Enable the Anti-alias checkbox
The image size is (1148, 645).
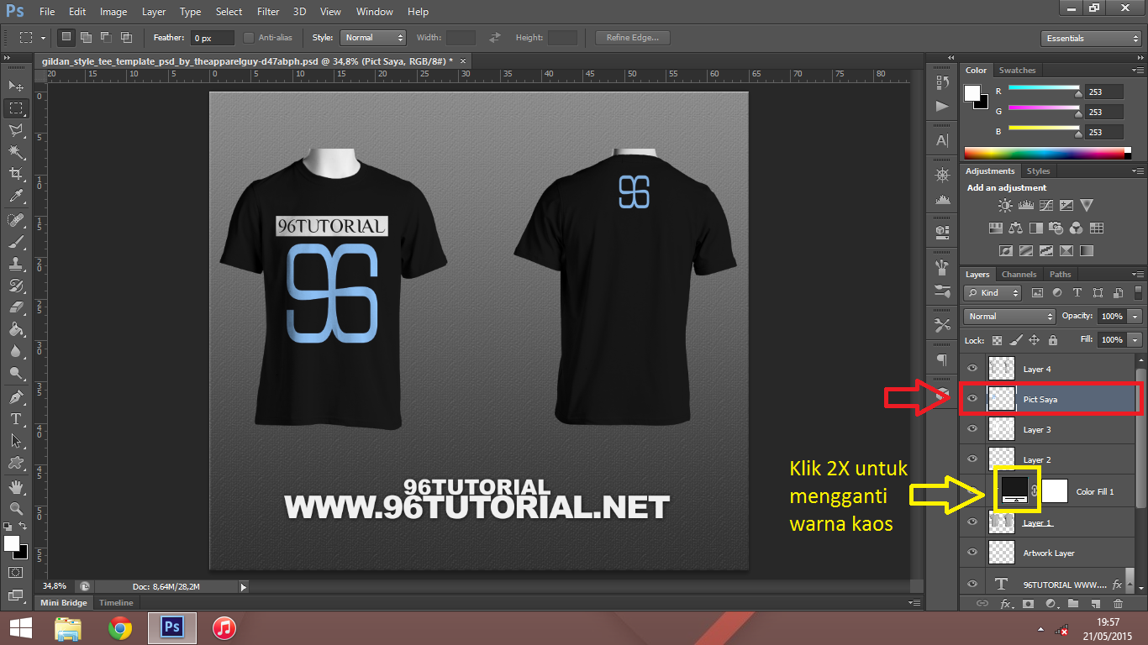tap(249, 38)
